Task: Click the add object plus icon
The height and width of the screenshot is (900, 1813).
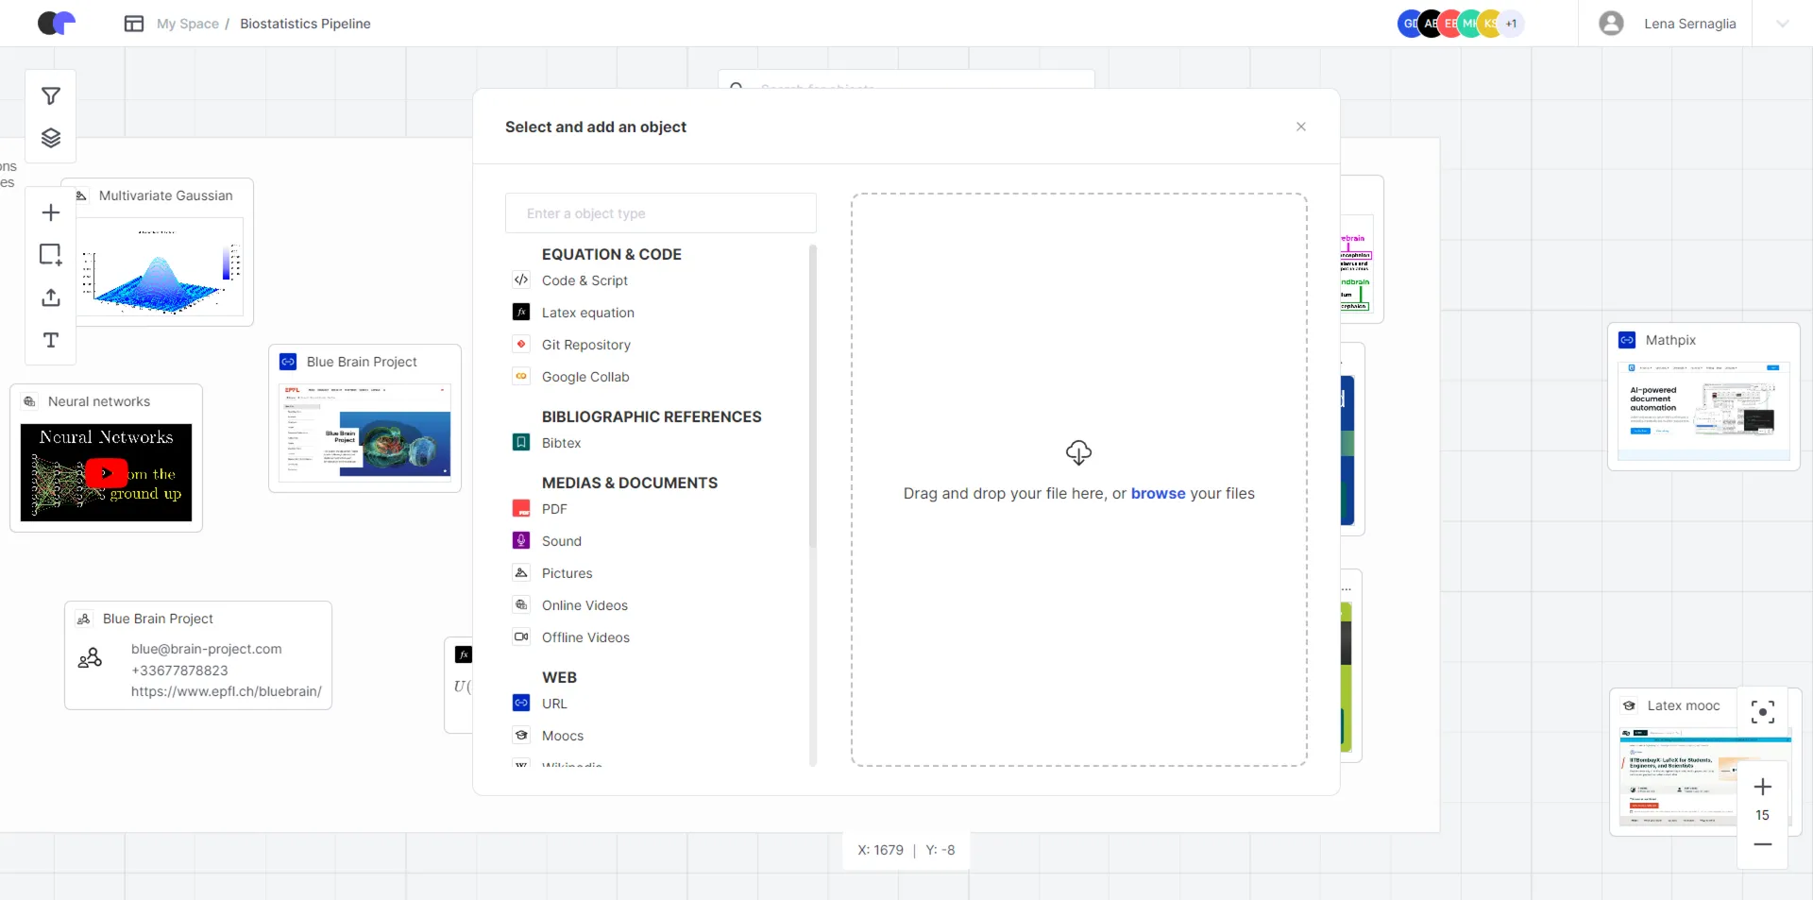Action: point(51,213)
